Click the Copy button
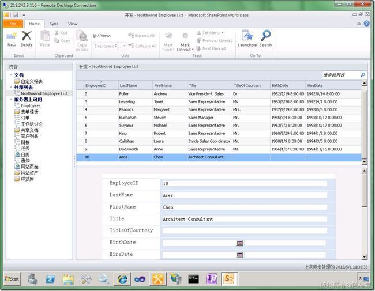 [x=62, y=40]
